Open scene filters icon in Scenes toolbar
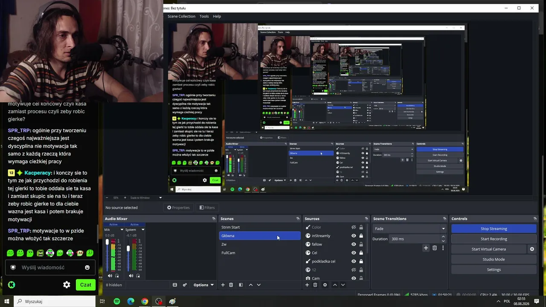 (x=241, y=285)
